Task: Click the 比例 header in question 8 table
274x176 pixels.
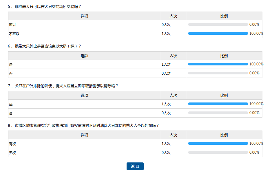Action: click(x=224, y=135)
